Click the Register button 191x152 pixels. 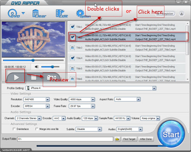point(166,14)
